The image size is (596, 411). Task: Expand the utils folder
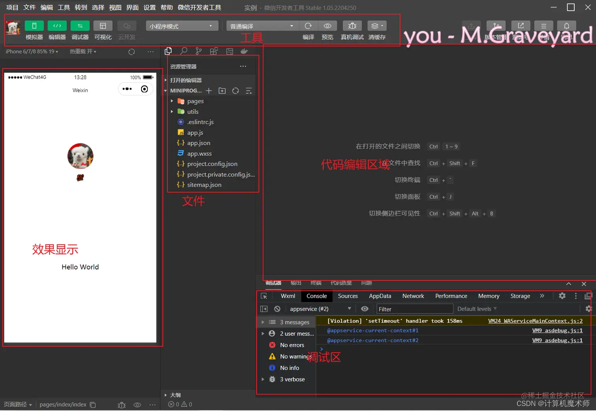coord(188,112)
